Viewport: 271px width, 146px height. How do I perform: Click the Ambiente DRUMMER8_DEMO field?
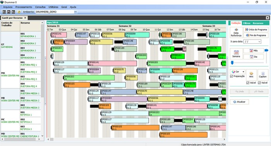(x=55, y=12)
